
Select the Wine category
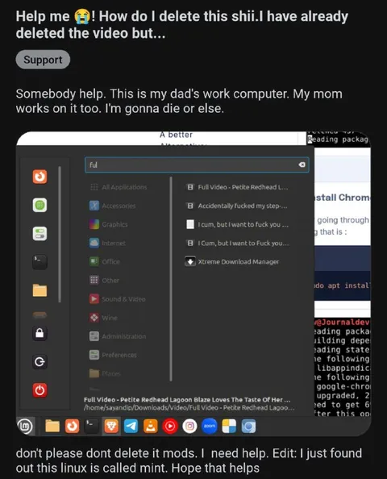[x=103, y=318]
